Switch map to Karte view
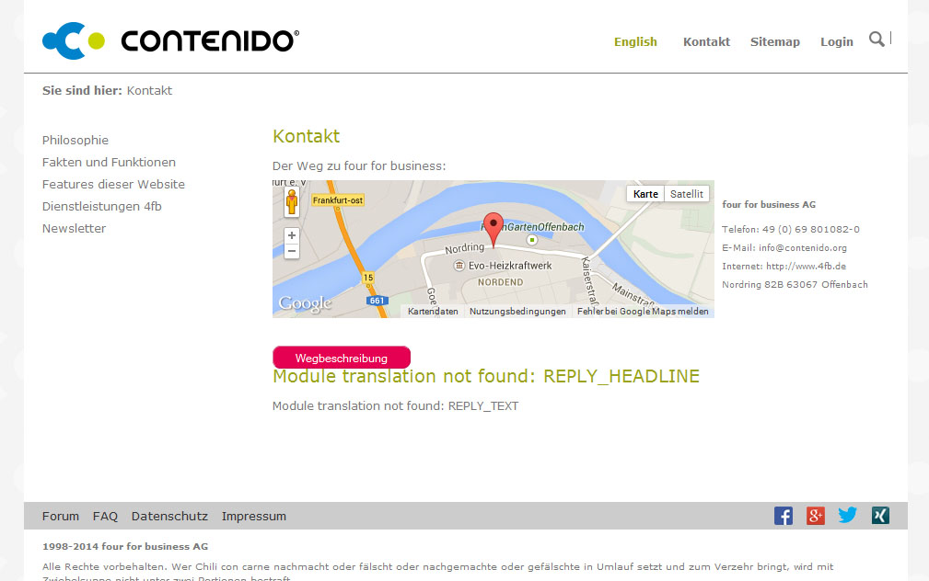 coord(645,194)
